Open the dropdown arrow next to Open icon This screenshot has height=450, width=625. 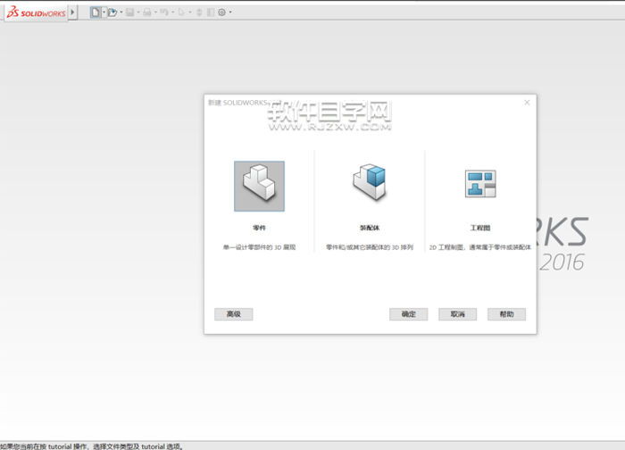[121, 12]
